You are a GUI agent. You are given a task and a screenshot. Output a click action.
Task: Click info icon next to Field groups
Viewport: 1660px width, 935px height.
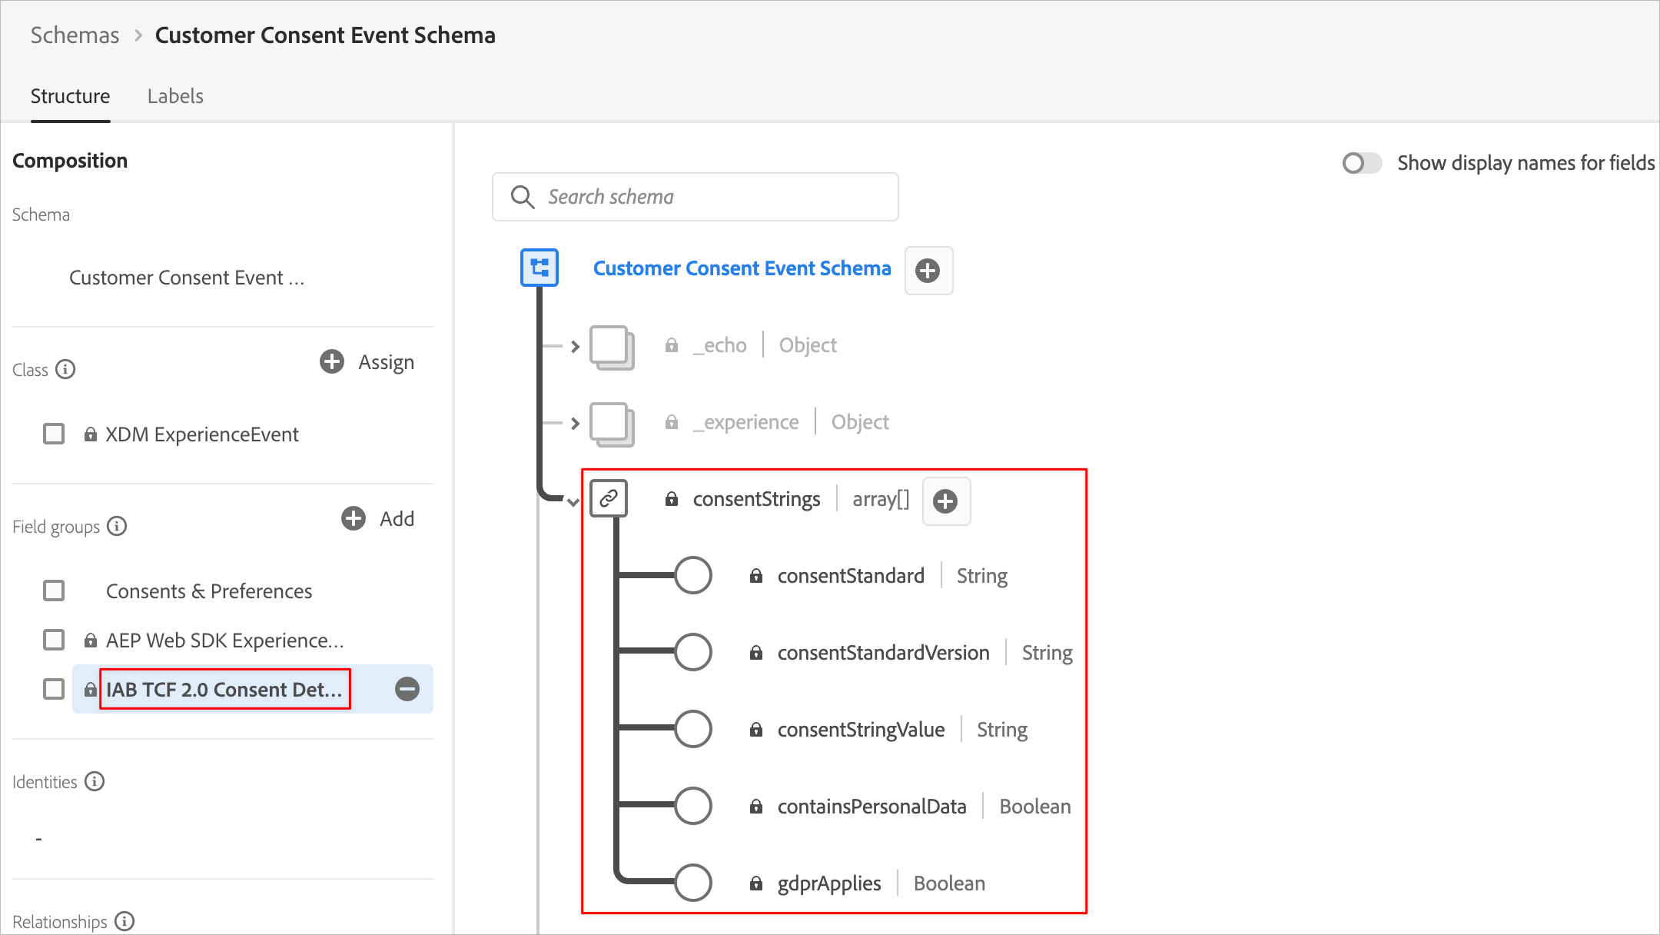(117, 527)
